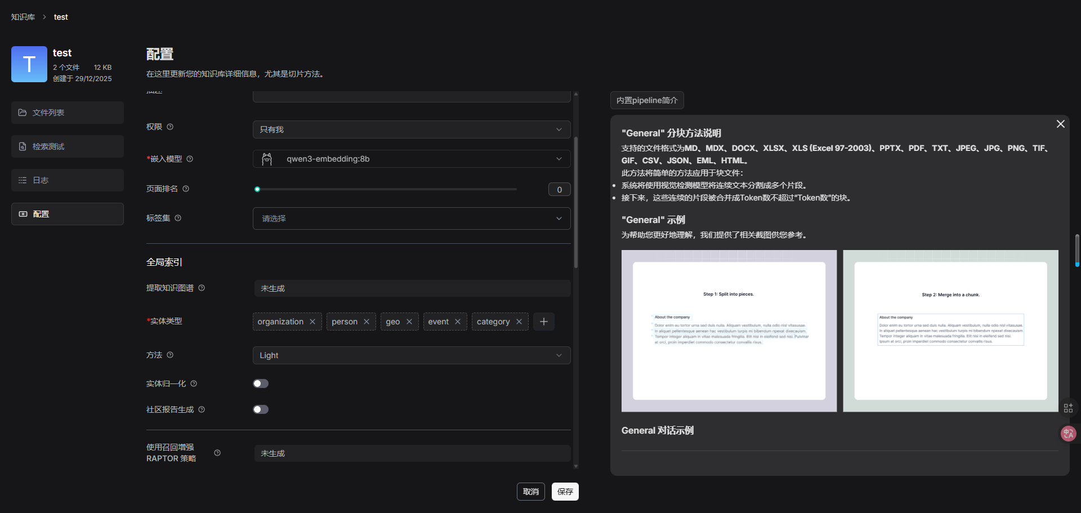Remove the category entity tag
Screen dimensions: 1081x513
(519, 322)
